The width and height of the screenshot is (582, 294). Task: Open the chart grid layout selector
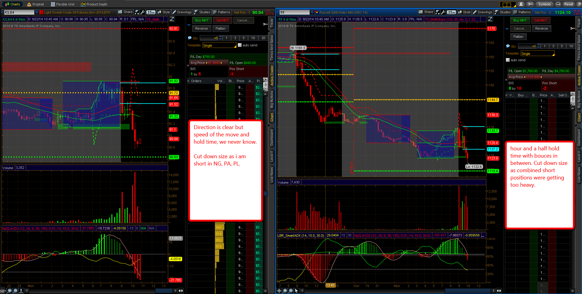tap(508, 4)
